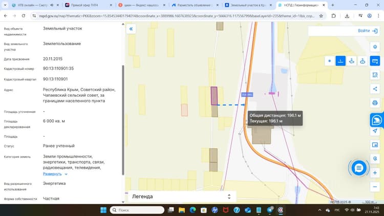Click the Windows taskbar Поиск search box

coord(137,210)
